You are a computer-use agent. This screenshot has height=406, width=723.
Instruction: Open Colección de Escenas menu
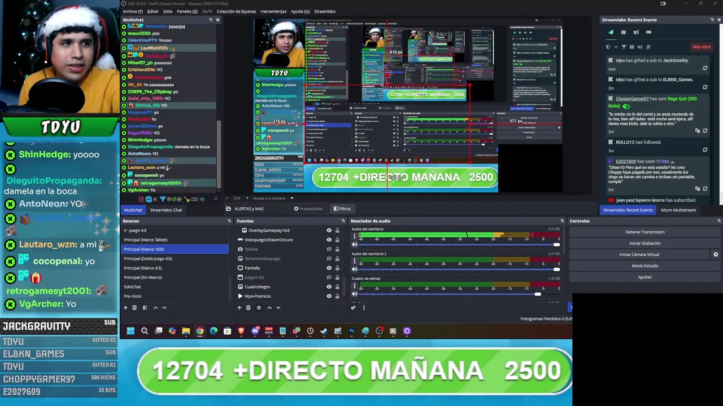tap(236, 11)
